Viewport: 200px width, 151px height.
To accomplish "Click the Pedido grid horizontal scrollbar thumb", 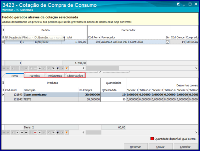I will (x=102, y=68).
